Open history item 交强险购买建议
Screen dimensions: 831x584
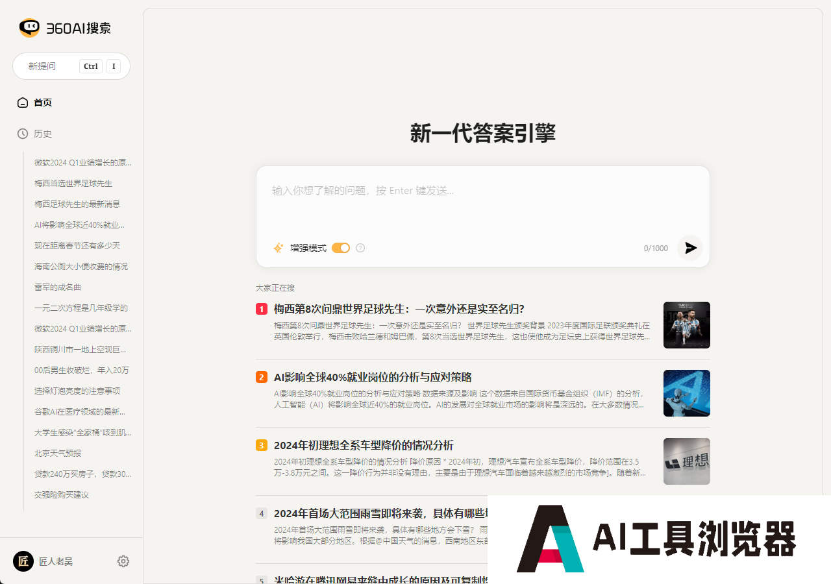tap(62, 495)
